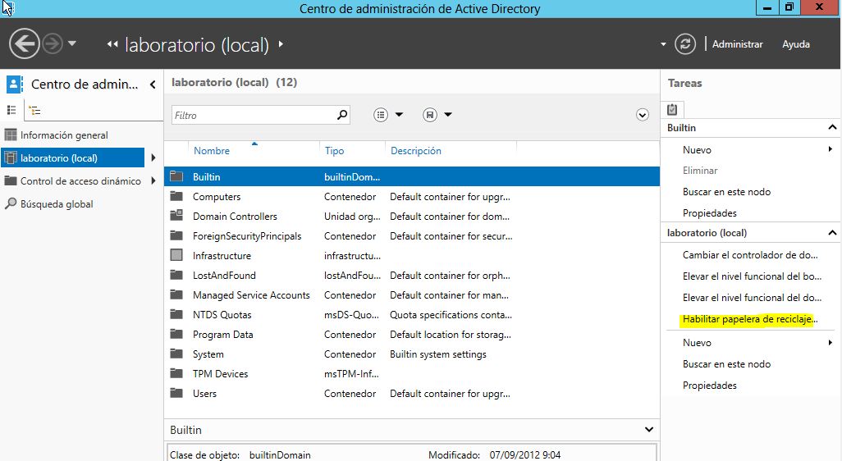Open Propiedades under Builtin tasks
The height and width of the screenshot is (461, 842).
pos(709,213)
